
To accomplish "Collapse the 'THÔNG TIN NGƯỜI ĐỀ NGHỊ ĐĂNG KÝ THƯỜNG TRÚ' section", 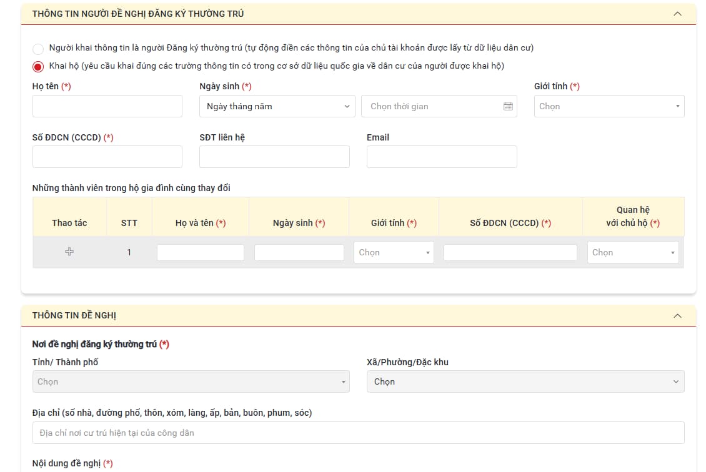I will pos(677,14).
